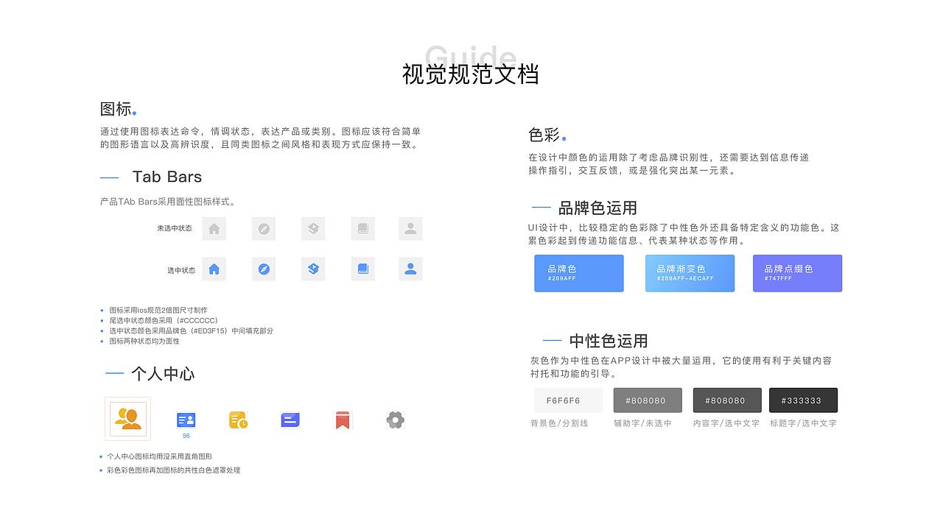Click the F6F6F6 背景色 swatch
Image resolution: width=943 pixels, height=530 pixels.
[568, 400]
